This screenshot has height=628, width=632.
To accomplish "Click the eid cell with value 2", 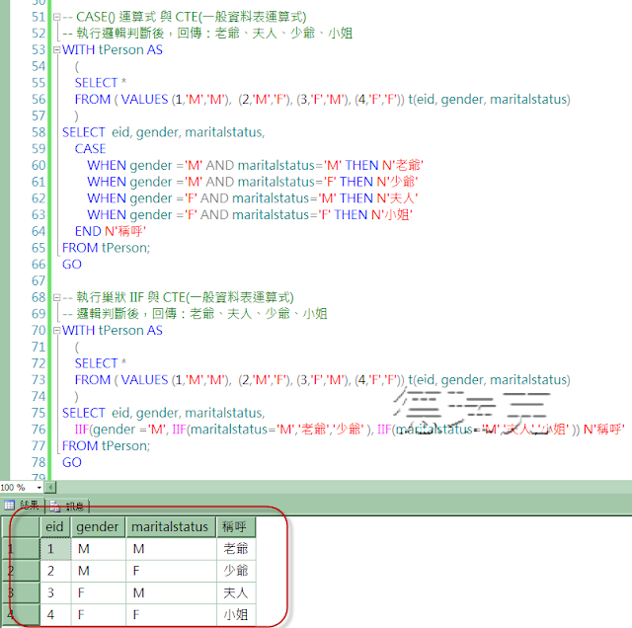I will [55, 571].
